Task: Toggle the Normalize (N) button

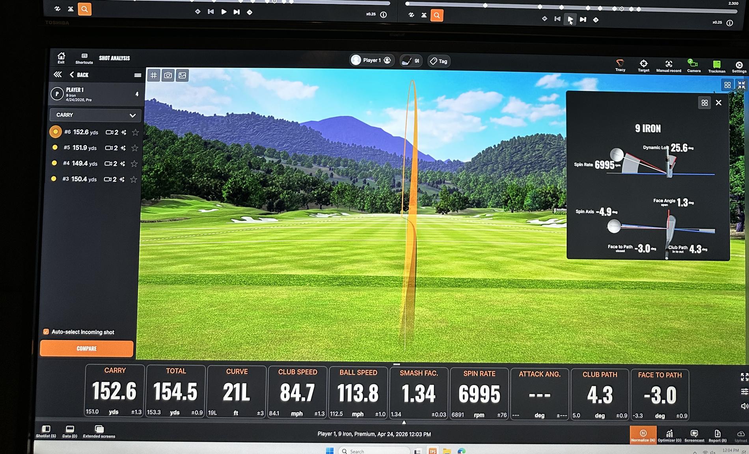Action: [x=643, y=435]
